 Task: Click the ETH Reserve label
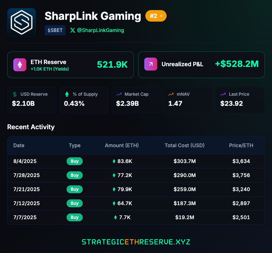[49, 62]
